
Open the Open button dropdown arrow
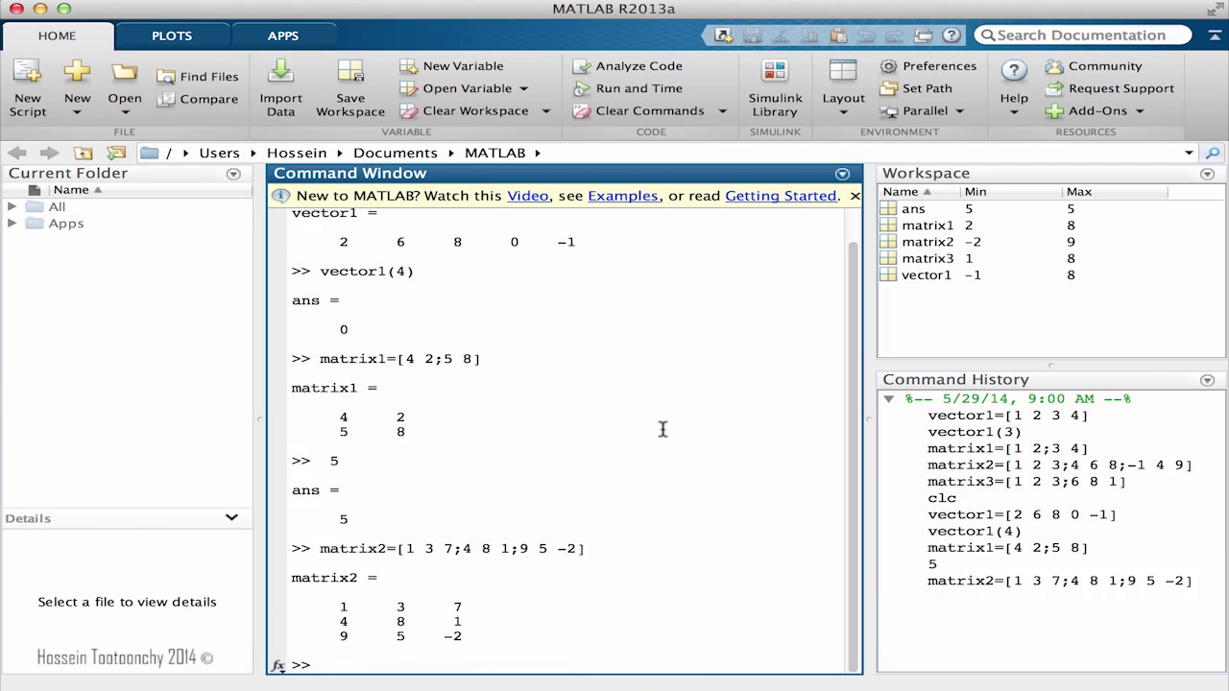(x=125, y=112)
